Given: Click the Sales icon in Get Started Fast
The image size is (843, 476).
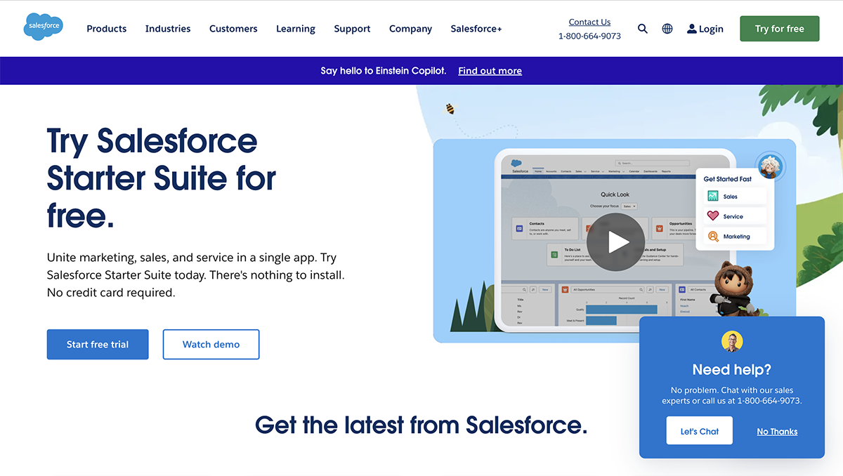Looking at the screenshot, I should [713, 197].
